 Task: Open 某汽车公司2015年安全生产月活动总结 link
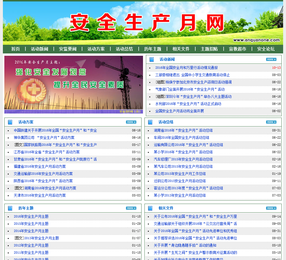[183, 167]
